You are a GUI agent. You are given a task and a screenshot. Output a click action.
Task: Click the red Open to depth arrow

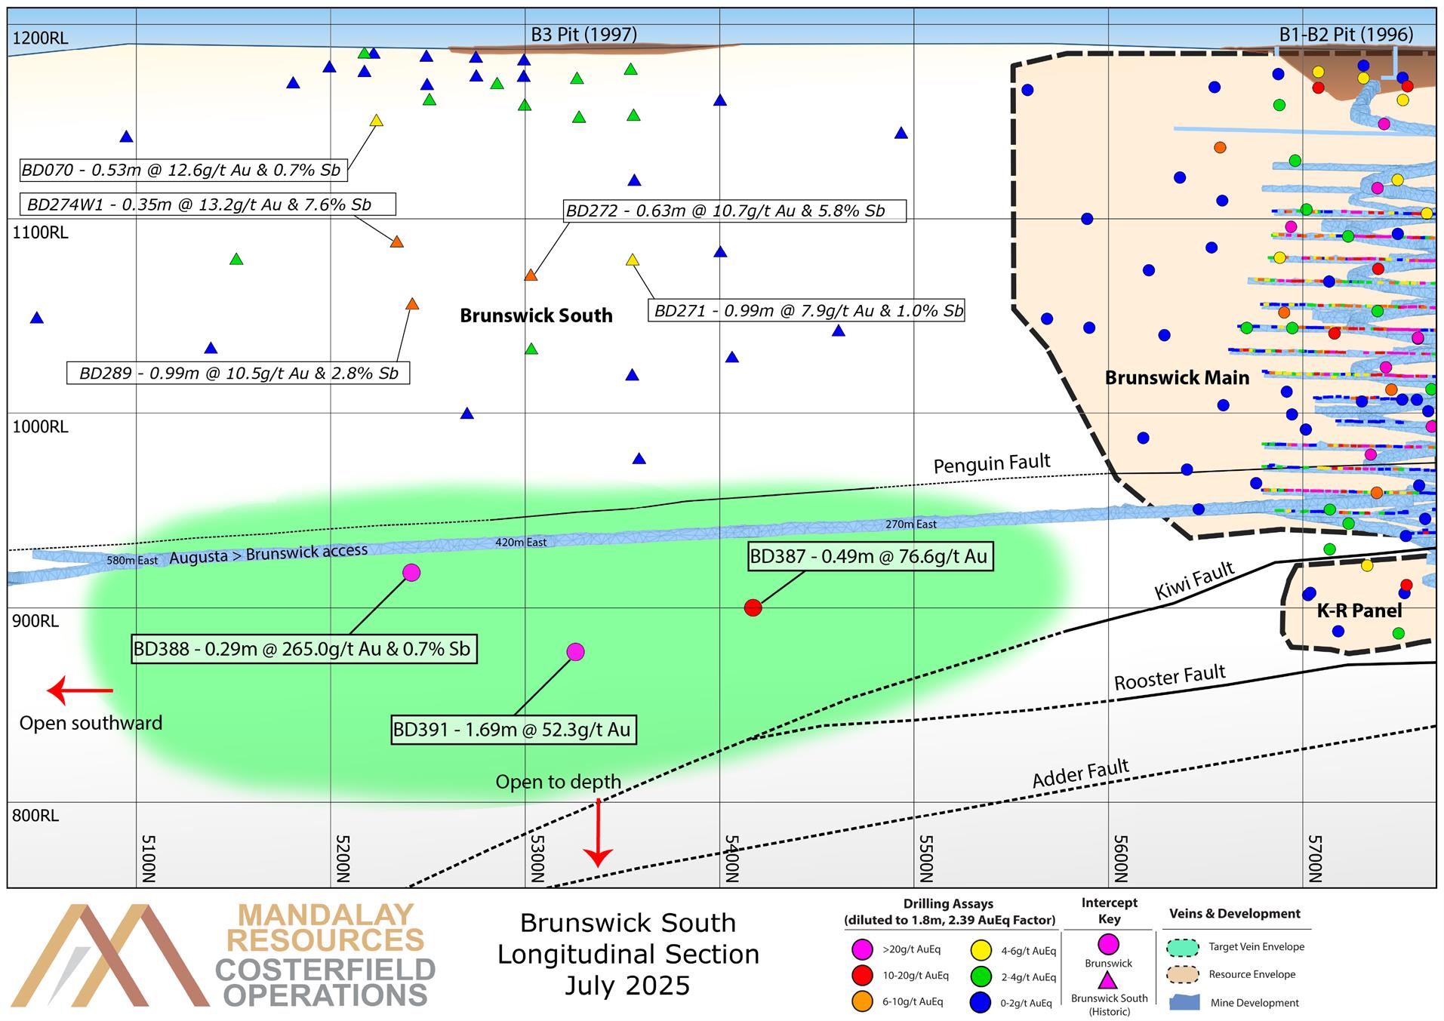point(599,832)
